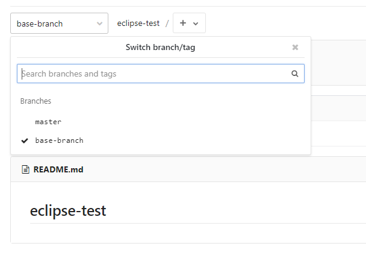The height and width of the screenshot is (255, 366).
Task: Click the chevron arrow on branch selector
Action: click(99, 24)
